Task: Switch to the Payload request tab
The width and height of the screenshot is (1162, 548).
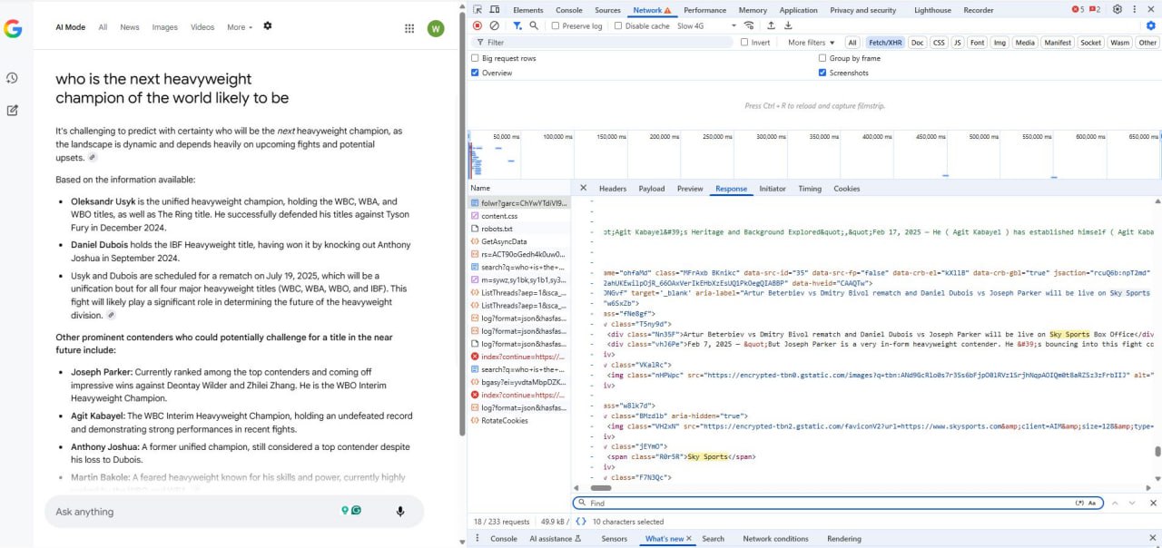Action: click(652, 189)
